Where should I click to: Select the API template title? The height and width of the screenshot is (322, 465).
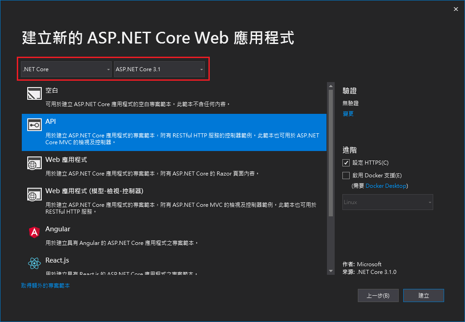tap(51, 122)
